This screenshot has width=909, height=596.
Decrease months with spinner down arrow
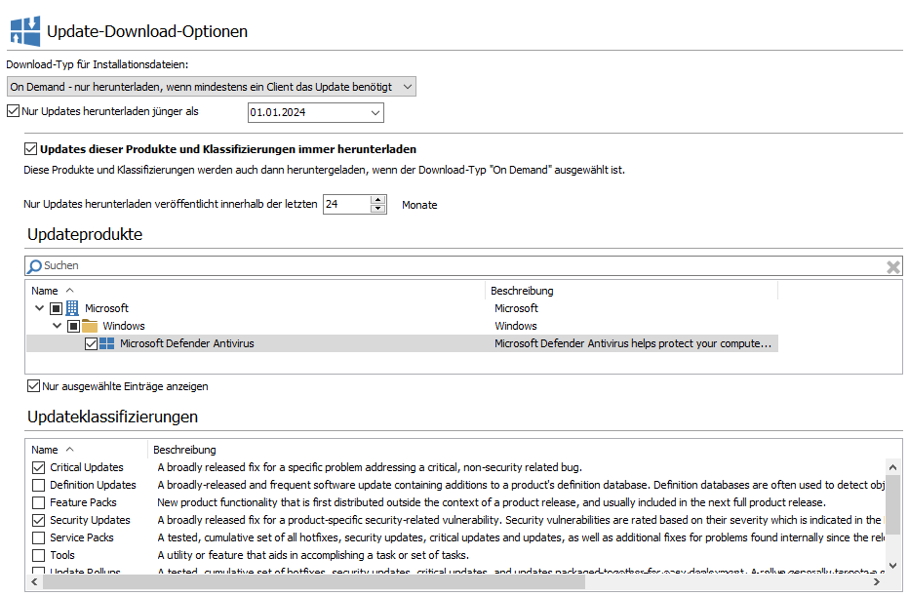(378, 210)
